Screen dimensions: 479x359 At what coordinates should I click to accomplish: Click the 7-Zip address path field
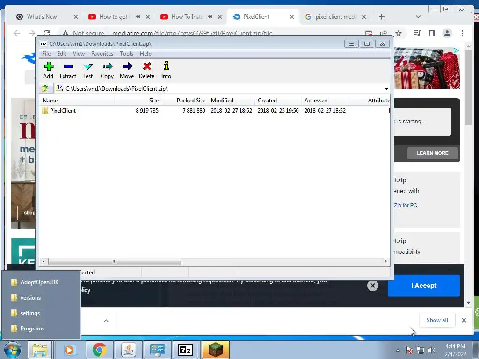pos(222,88)
